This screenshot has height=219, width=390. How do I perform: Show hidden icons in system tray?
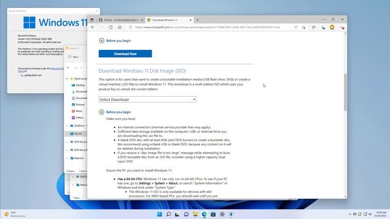(x=350, y=214)
